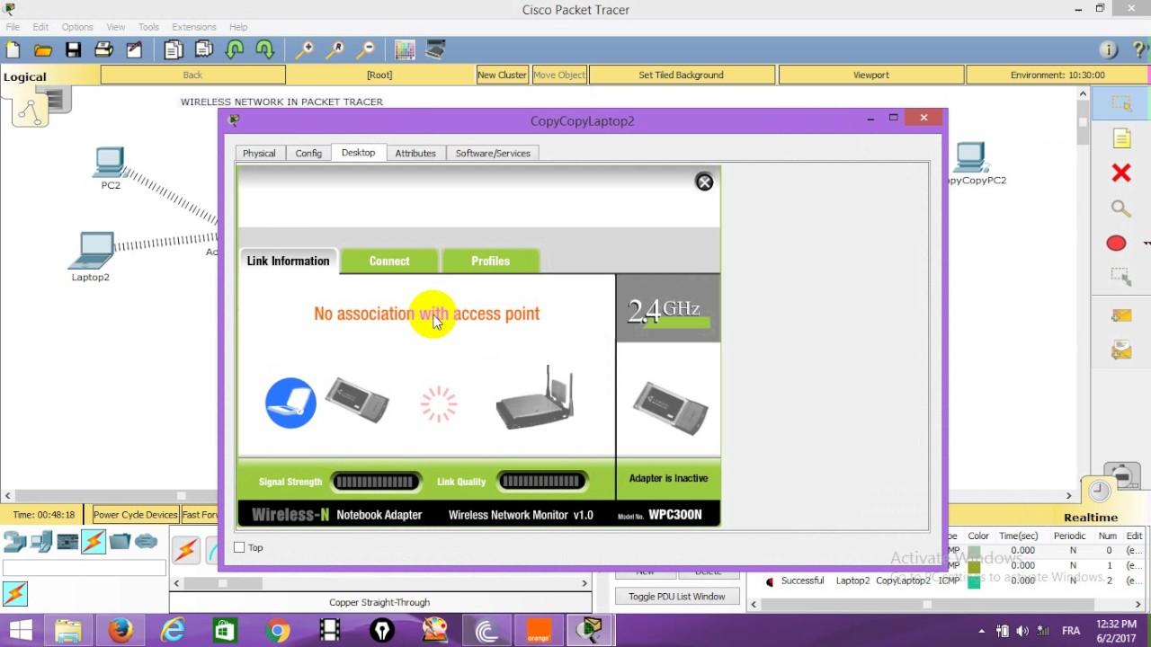Open the Software/Services tab
Image resolution: width=1151 pixels, height=647 pixels.
tap(493, 154)
